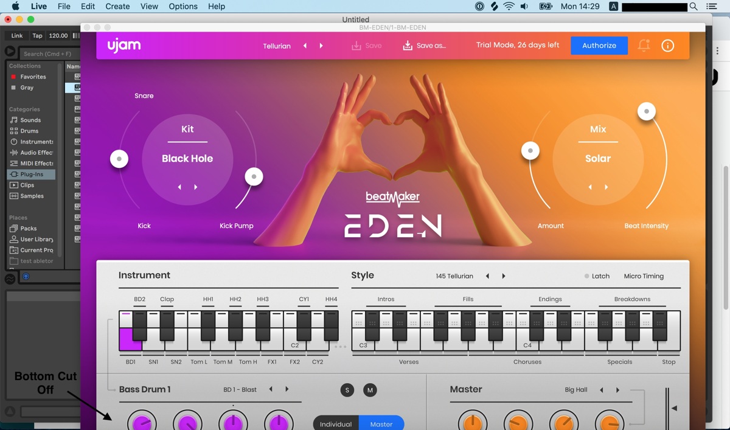Click the volume icon in the menu bar
This screenshot has height=430, width=730.
tap(524, 6)
